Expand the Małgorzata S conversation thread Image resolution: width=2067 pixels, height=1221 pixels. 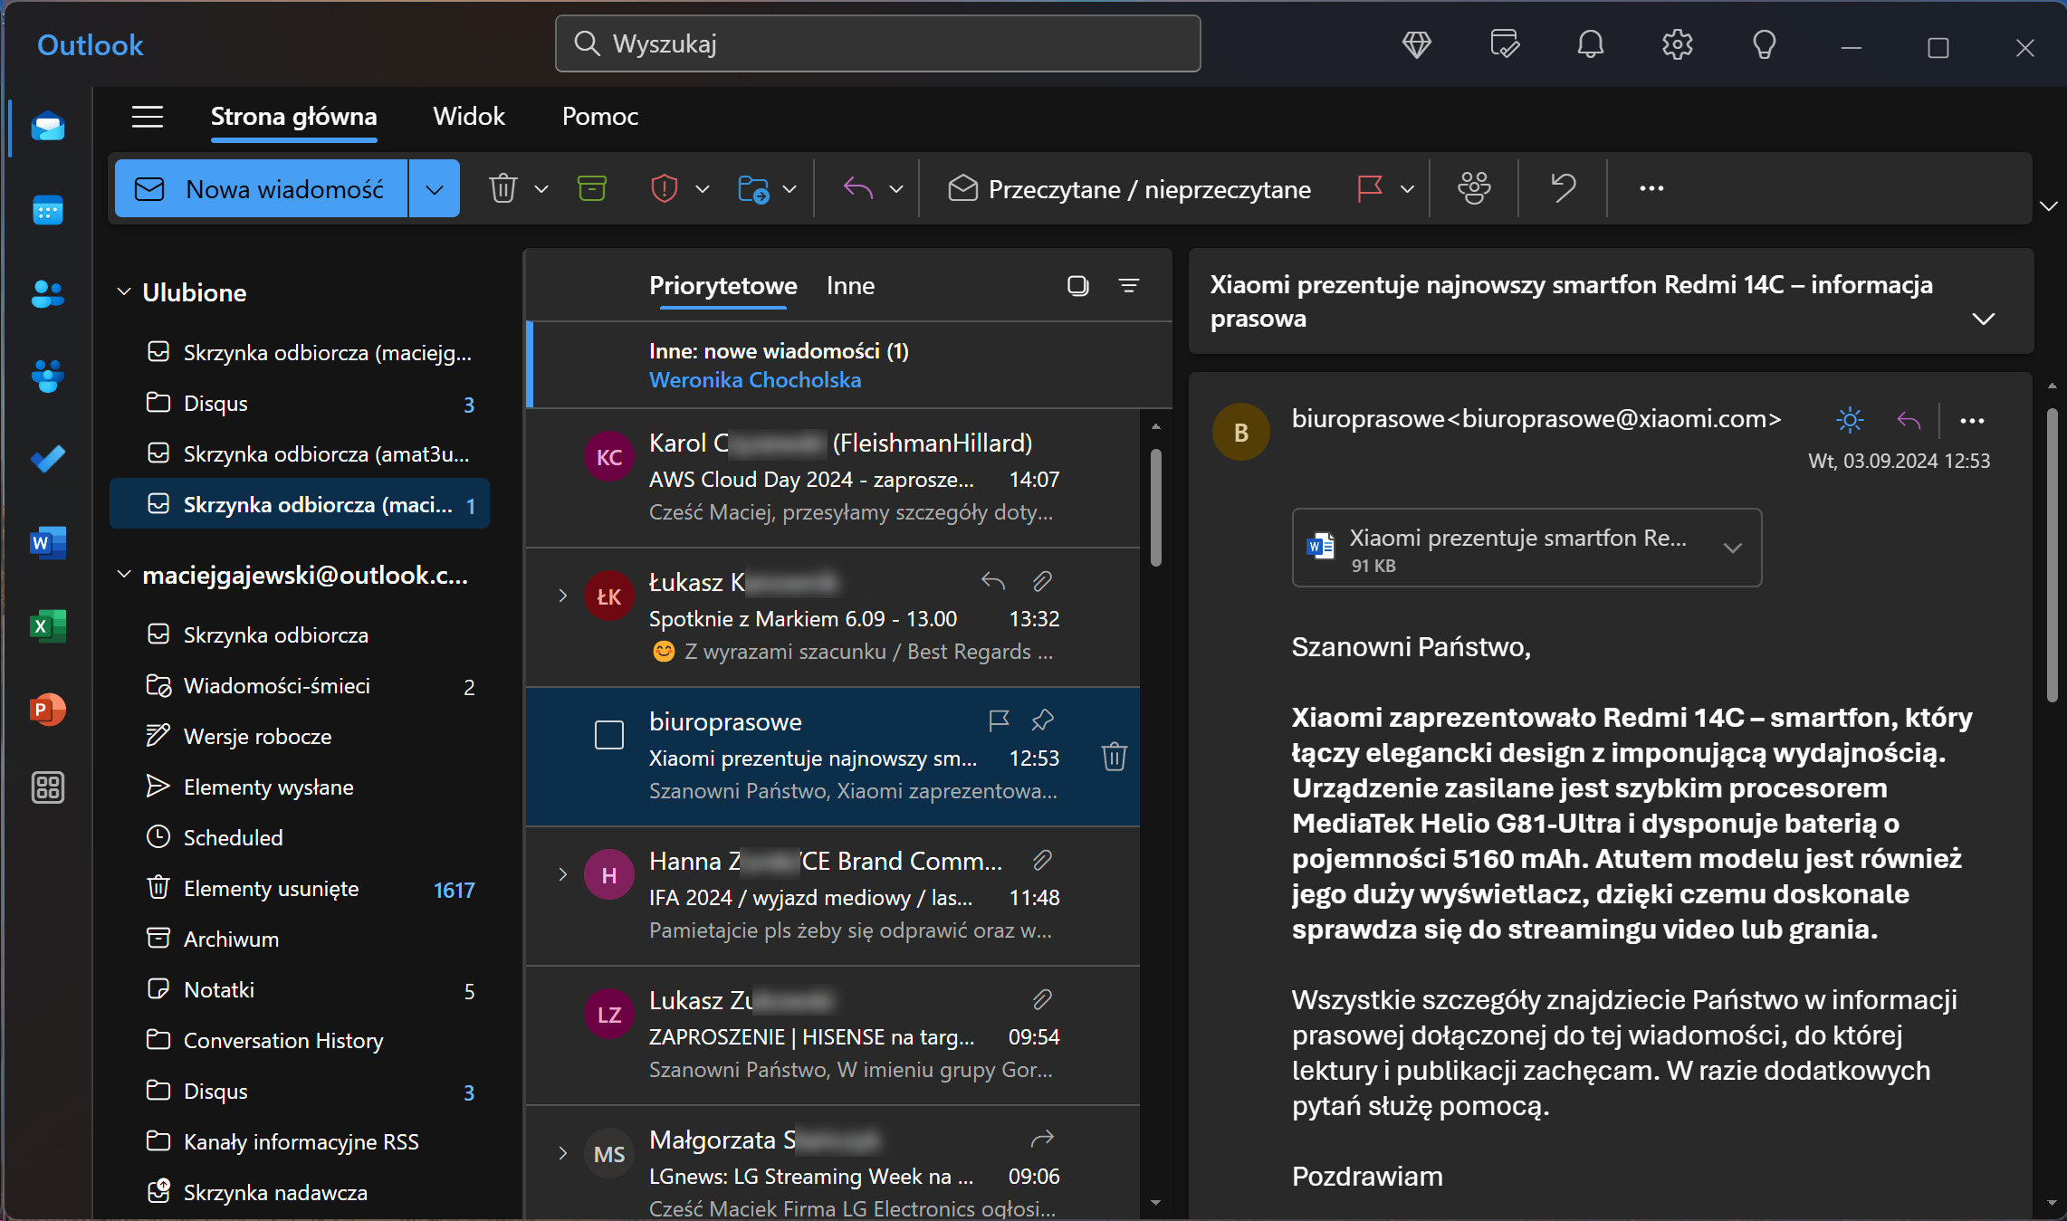(x=563, y=1153)
